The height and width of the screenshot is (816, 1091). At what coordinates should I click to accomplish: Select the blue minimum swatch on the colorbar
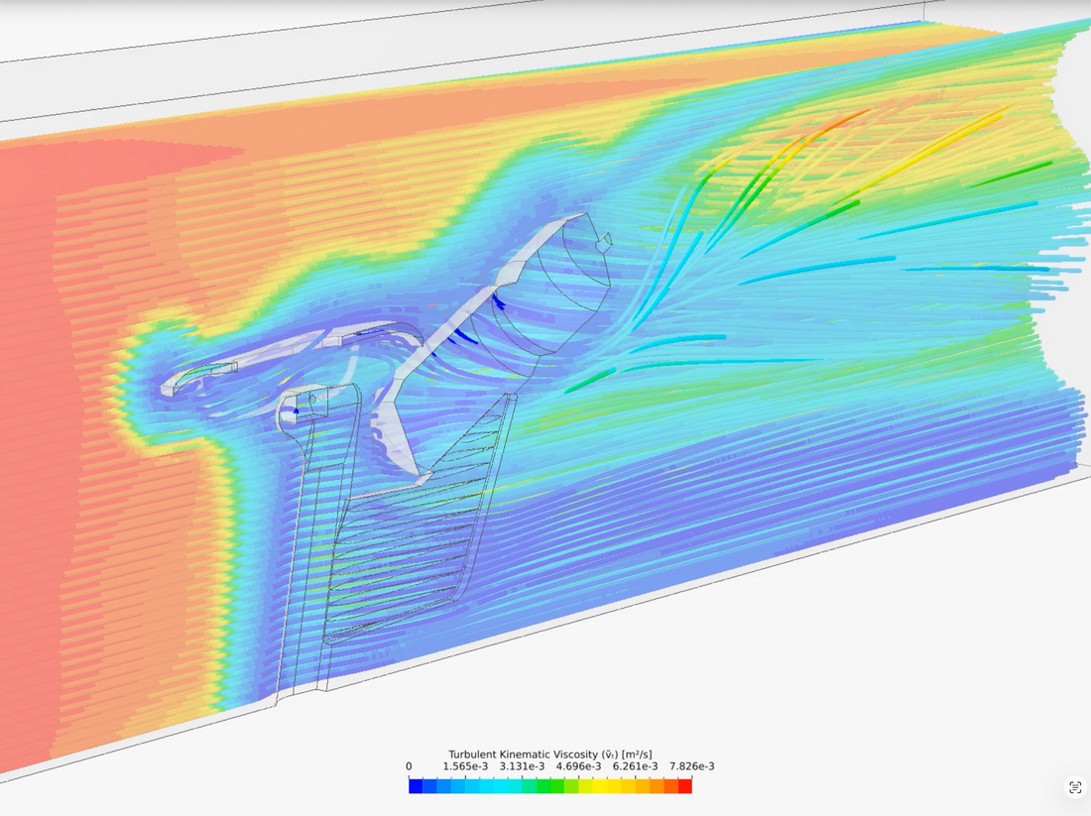click(x=415, y=783)
